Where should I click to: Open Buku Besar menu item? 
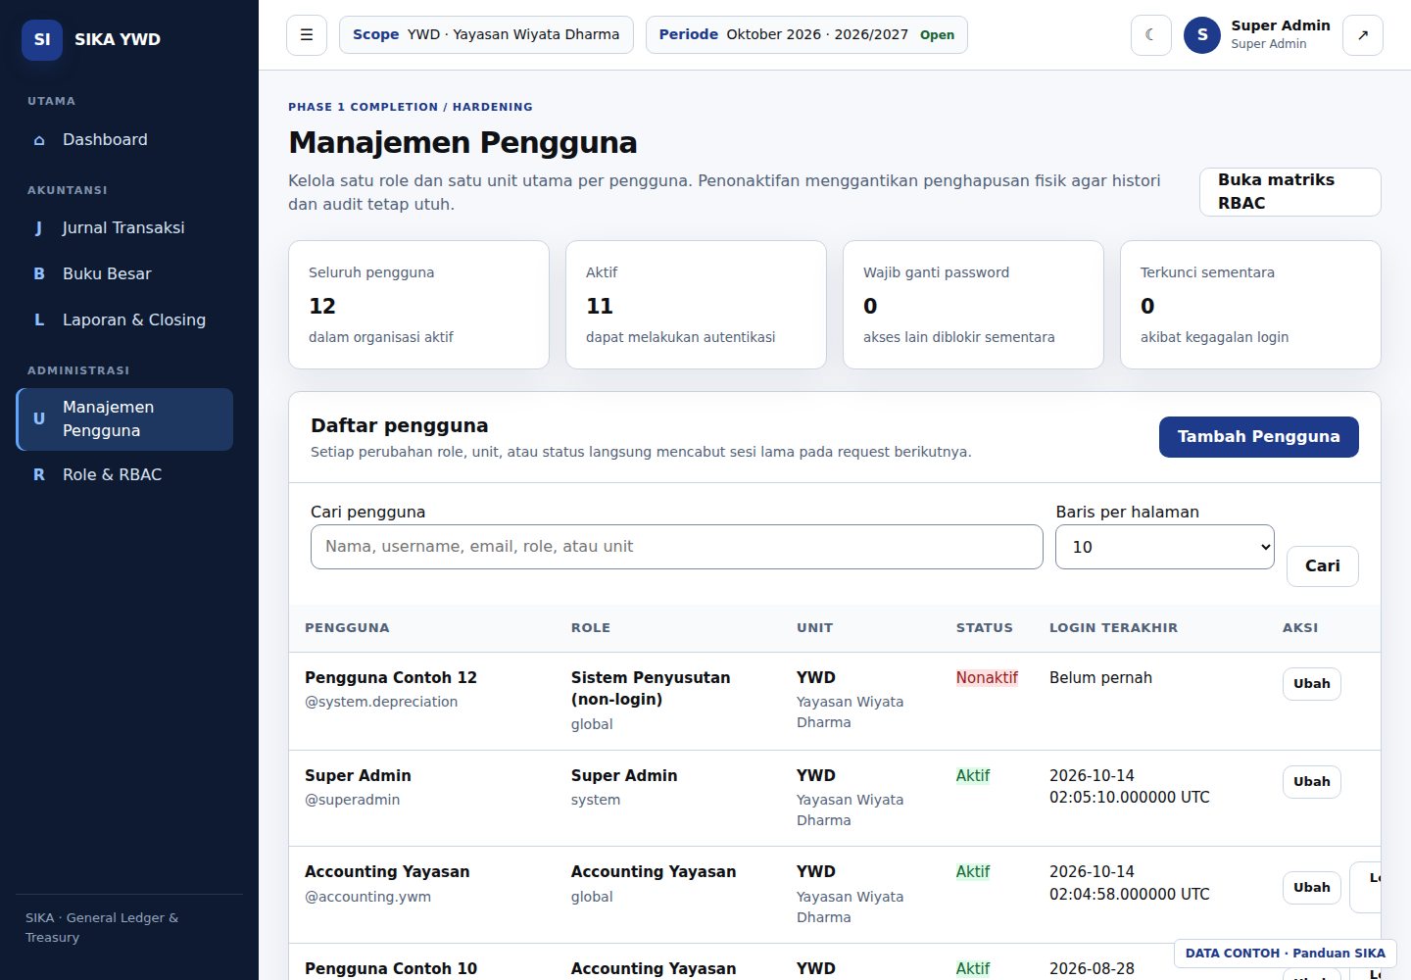click(x=124, y=273)
